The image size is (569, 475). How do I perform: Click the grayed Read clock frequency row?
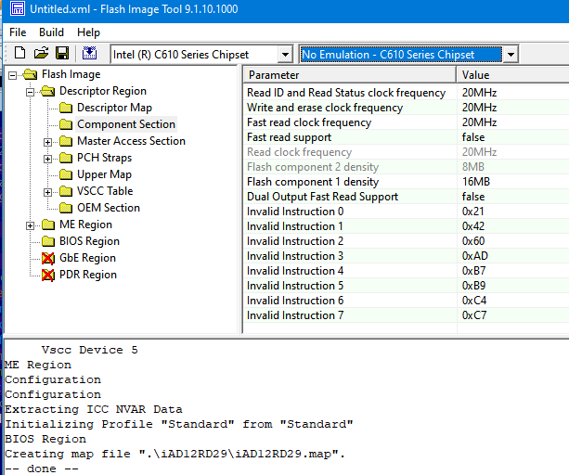point(407,152)
